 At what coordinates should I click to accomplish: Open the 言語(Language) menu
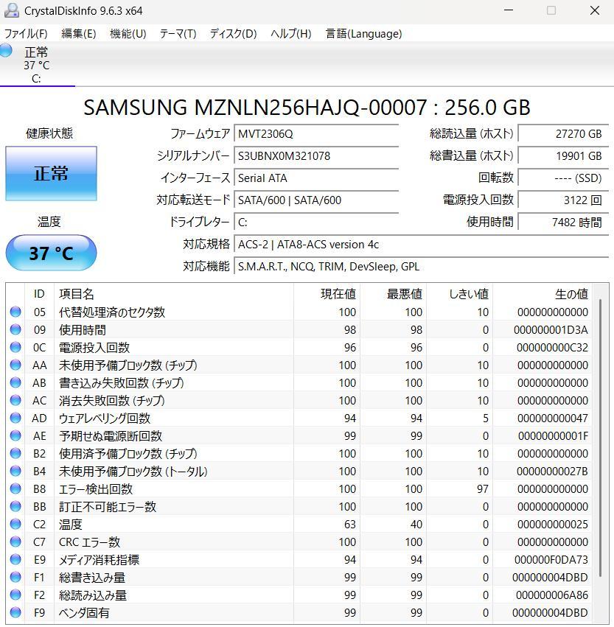(x=363, y=34)
